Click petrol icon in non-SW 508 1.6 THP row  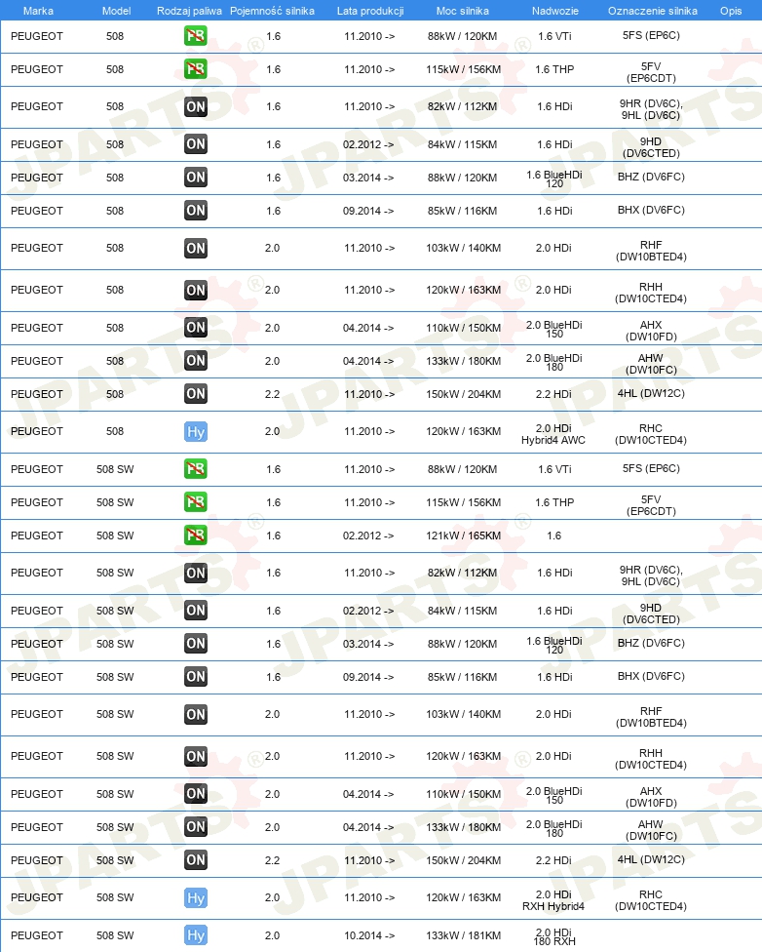click(195, 69)
